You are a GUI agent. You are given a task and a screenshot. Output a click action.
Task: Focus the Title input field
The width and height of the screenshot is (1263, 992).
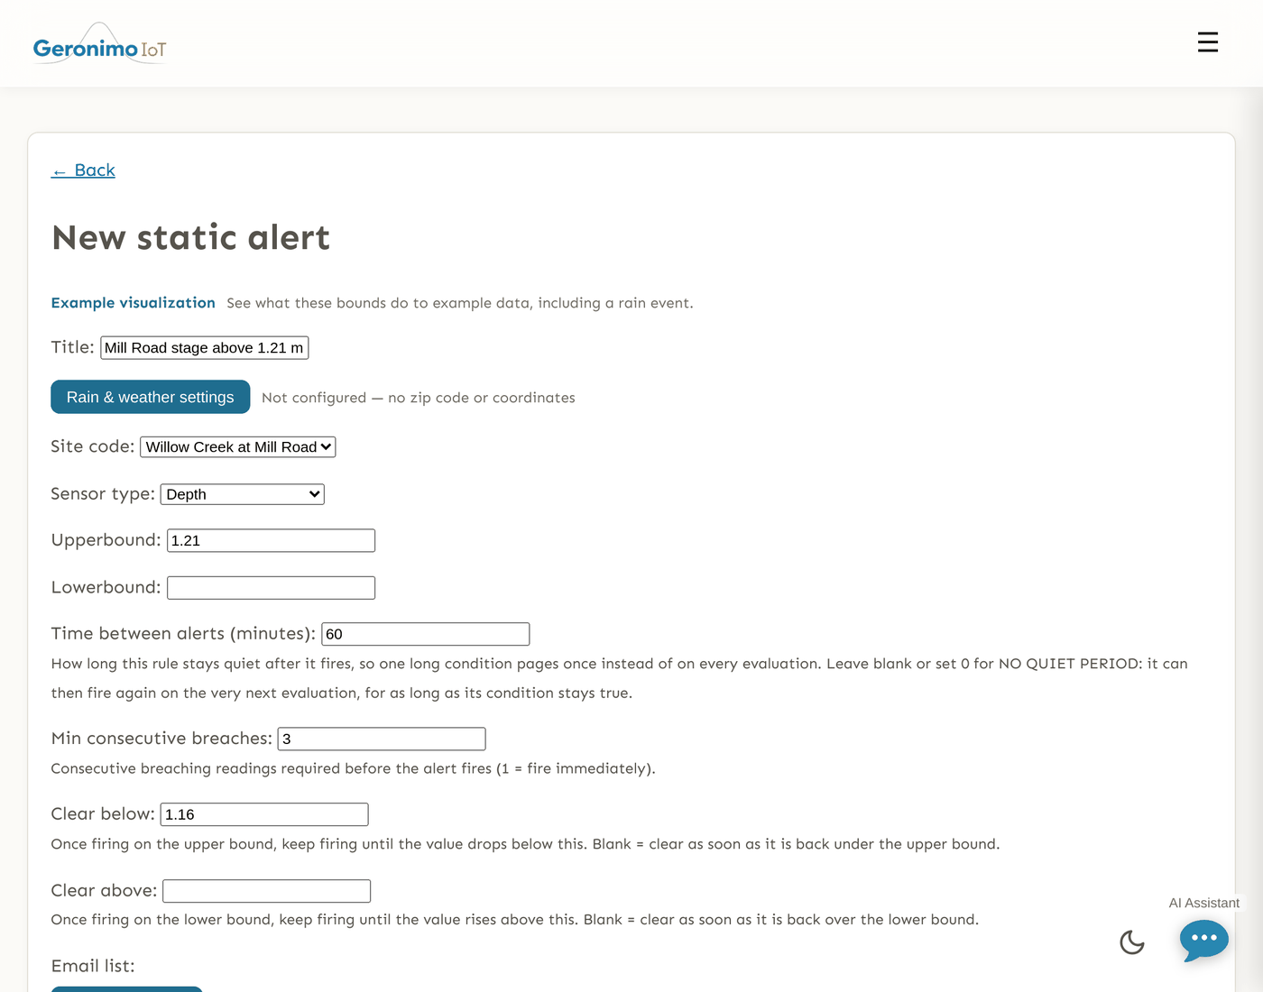[x=205, y=347]
